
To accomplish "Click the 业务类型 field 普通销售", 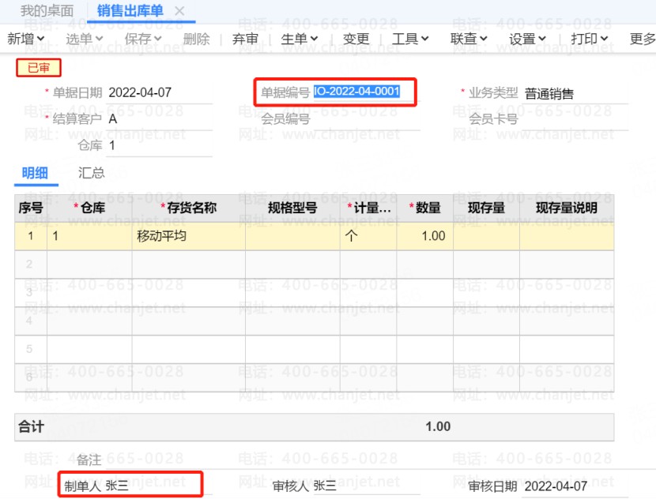I will [575, 93].
